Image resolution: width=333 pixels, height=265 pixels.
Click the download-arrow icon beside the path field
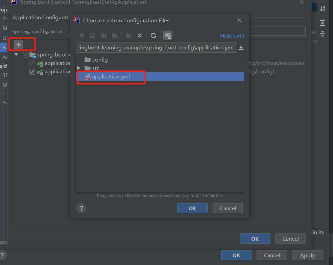(241, 48)
